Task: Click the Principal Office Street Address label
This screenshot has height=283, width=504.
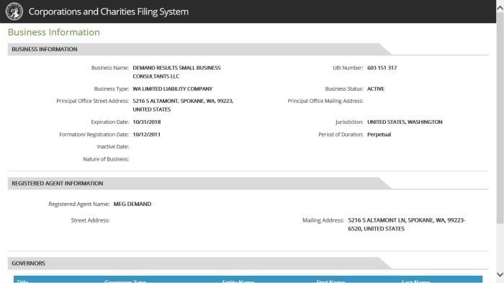Action: pyautogui.click(x=93, y=101)
